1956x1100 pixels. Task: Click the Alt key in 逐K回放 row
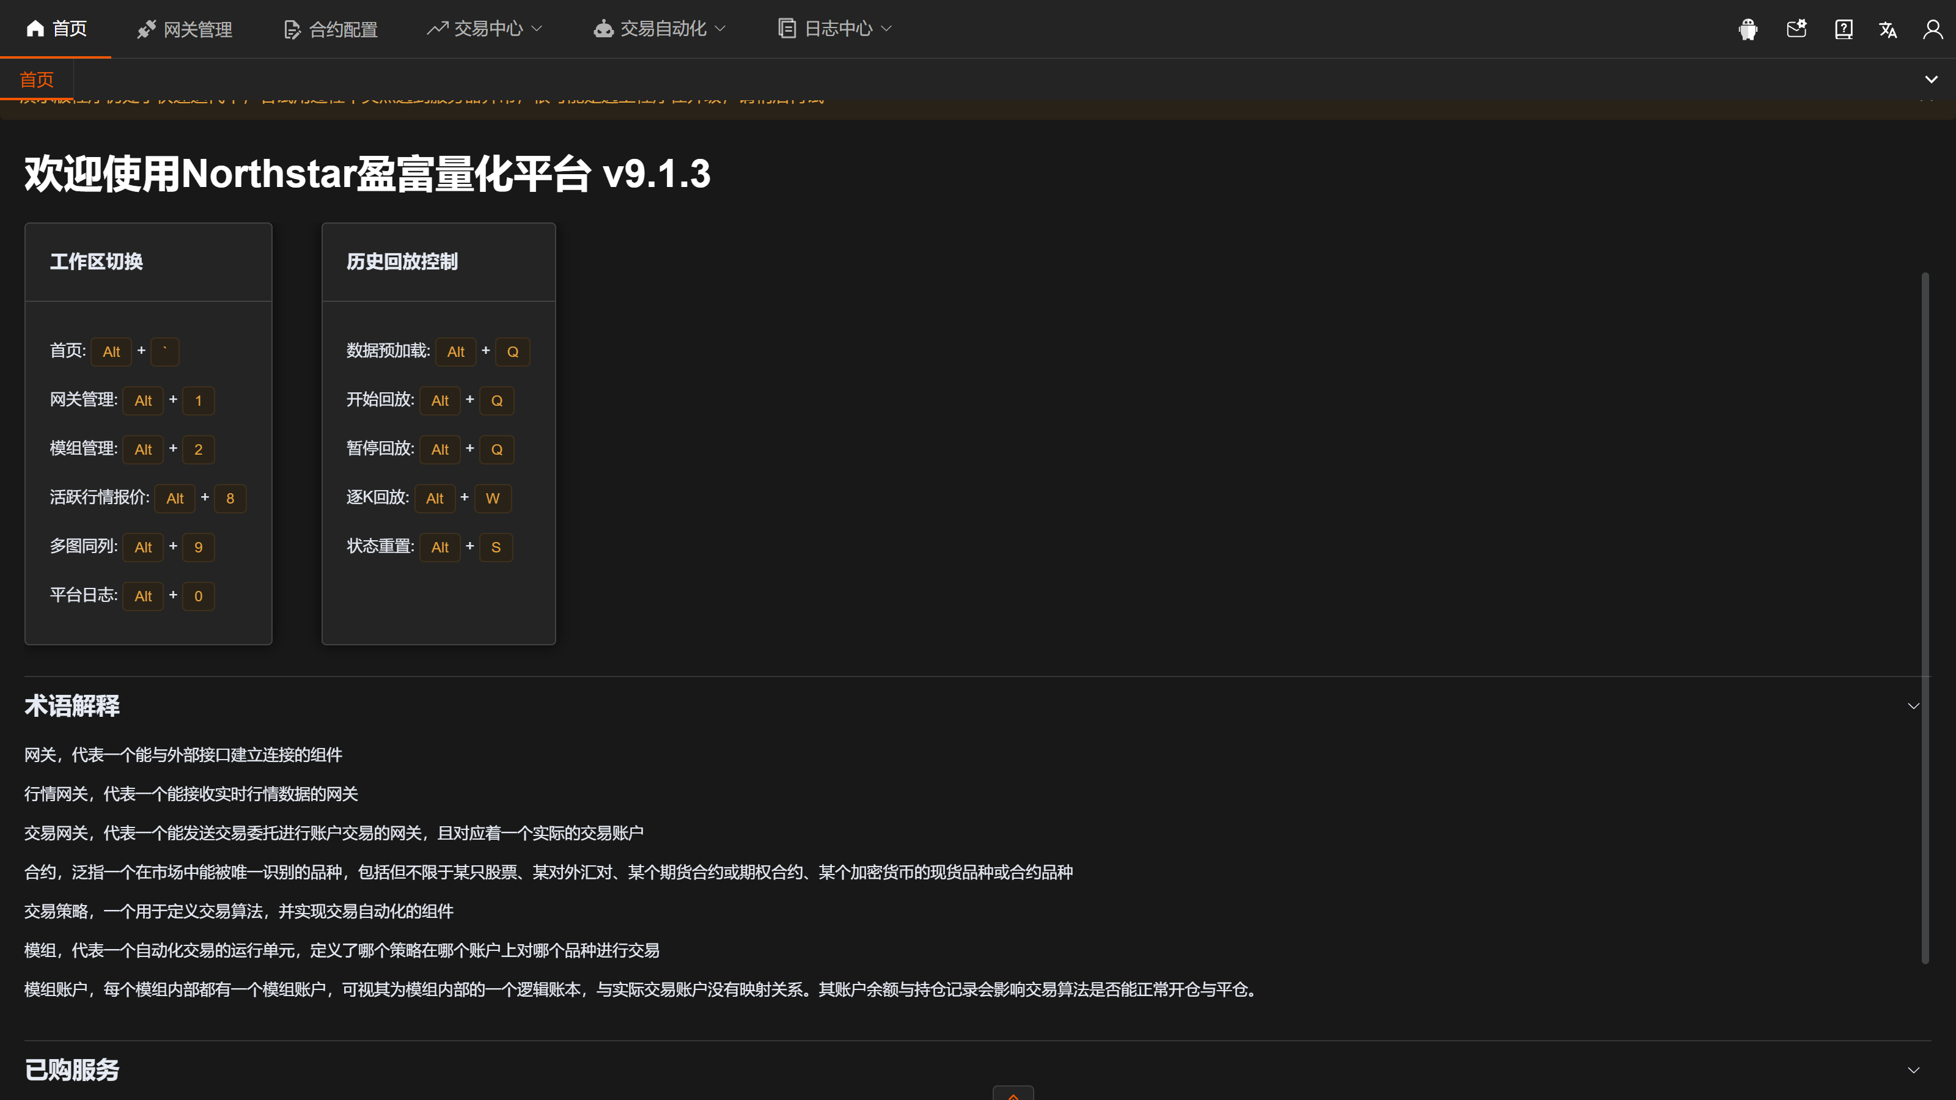tap(435, 499)
